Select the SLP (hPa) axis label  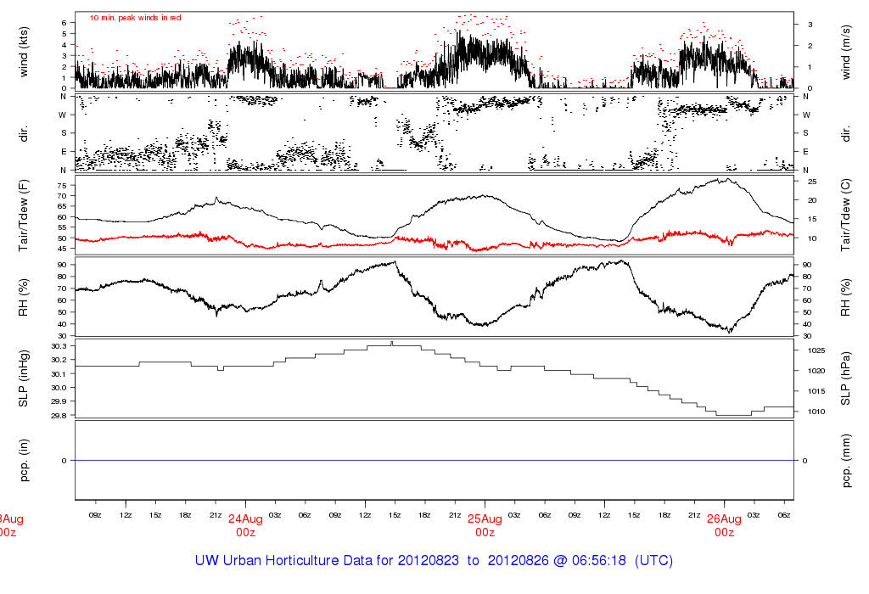846,379
